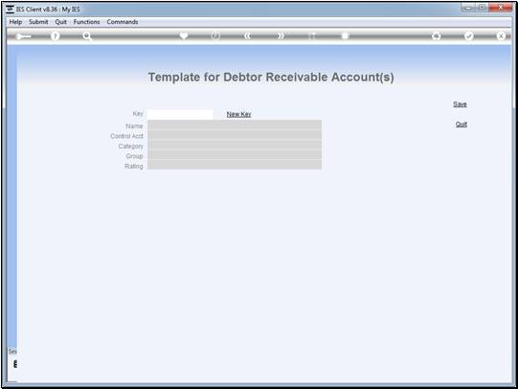Click the double right arrow icon
This screenshot has height=389, width=518.
tap(281, 35)
